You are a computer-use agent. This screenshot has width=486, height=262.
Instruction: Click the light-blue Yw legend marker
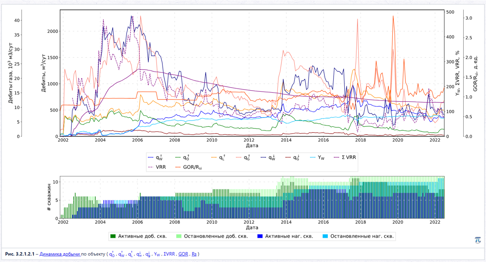(312, 157)
